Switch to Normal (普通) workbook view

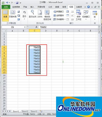click(x=5, y=15)
